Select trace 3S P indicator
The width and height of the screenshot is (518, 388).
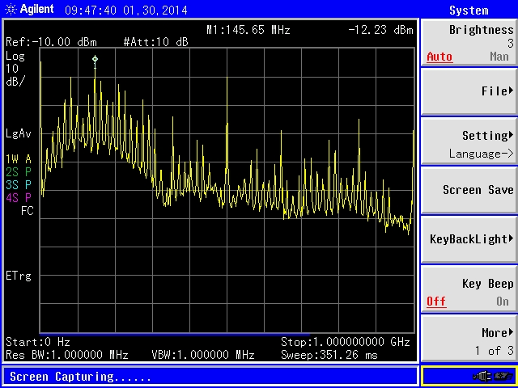point(19,184)
